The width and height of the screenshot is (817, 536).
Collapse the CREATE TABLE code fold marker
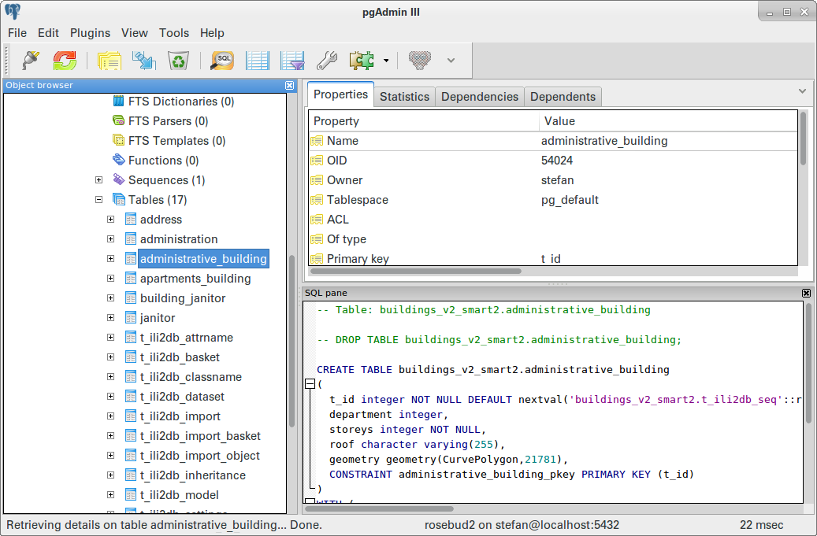tap(310, 384)
